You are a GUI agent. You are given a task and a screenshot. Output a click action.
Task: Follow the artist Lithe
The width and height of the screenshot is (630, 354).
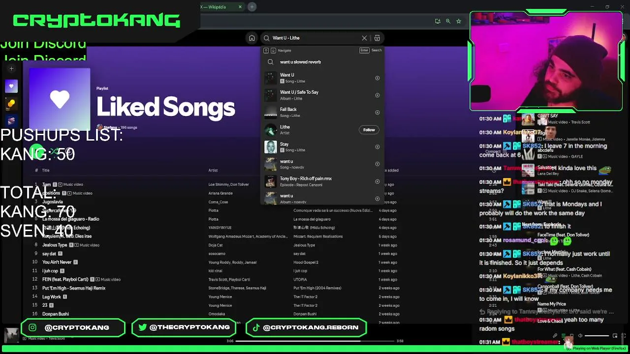pos(369,130)
